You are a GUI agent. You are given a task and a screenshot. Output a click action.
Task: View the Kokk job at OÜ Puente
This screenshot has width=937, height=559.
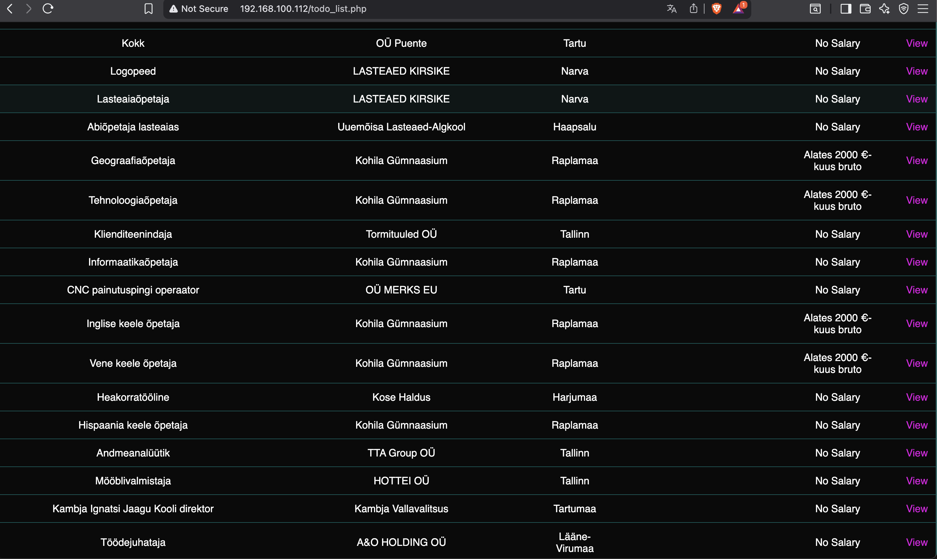point(917,43)
